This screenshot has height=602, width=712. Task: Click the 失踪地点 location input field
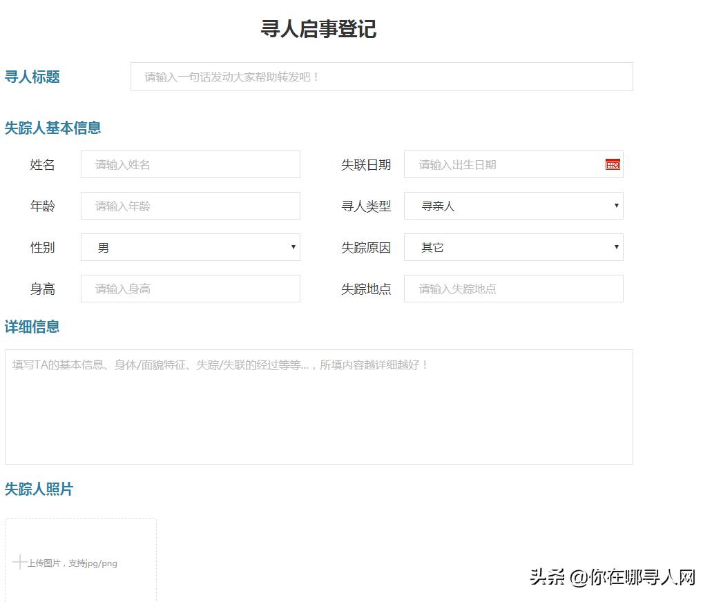(x=513, y=289)
